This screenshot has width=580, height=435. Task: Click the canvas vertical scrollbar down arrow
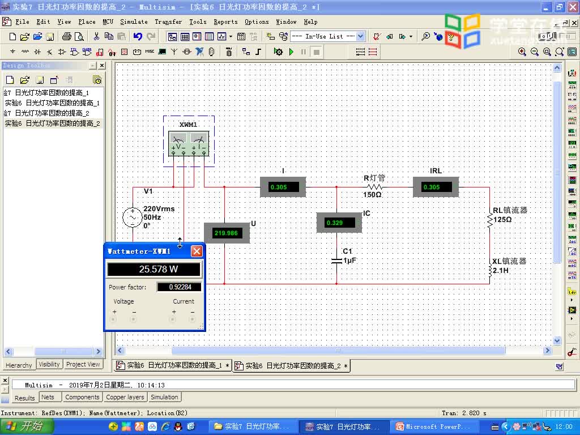click(557, 340)
